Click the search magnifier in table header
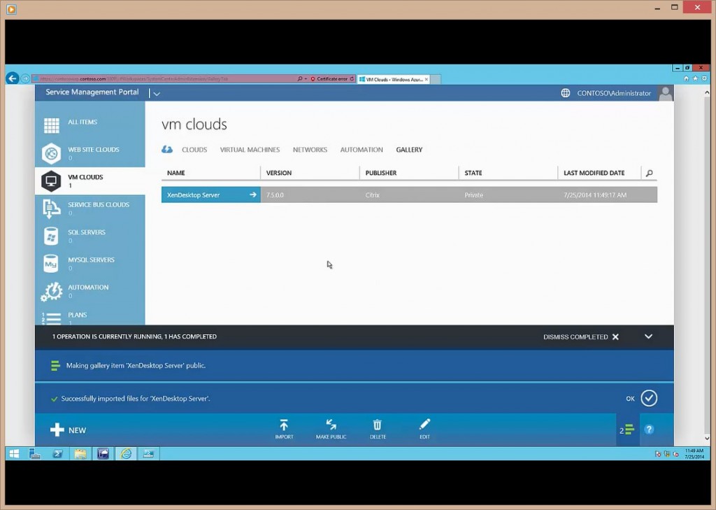 tap(650, 173)
